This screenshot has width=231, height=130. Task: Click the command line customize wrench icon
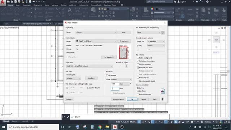68,117
